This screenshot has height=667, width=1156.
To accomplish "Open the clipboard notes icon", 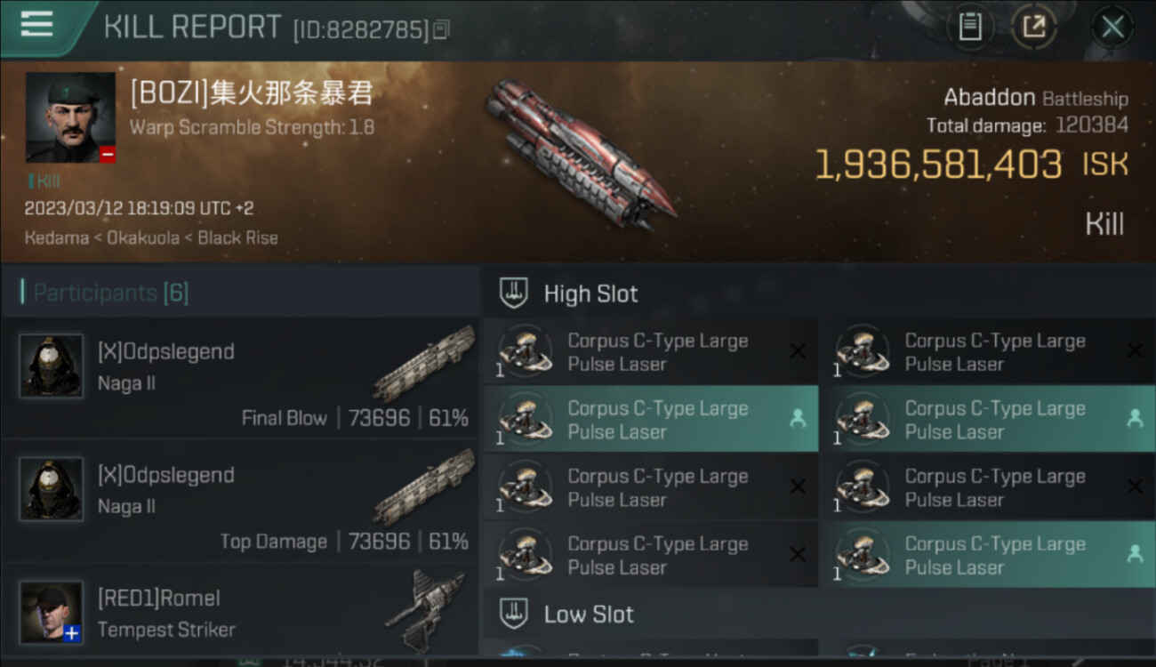I will coord(970,27).
